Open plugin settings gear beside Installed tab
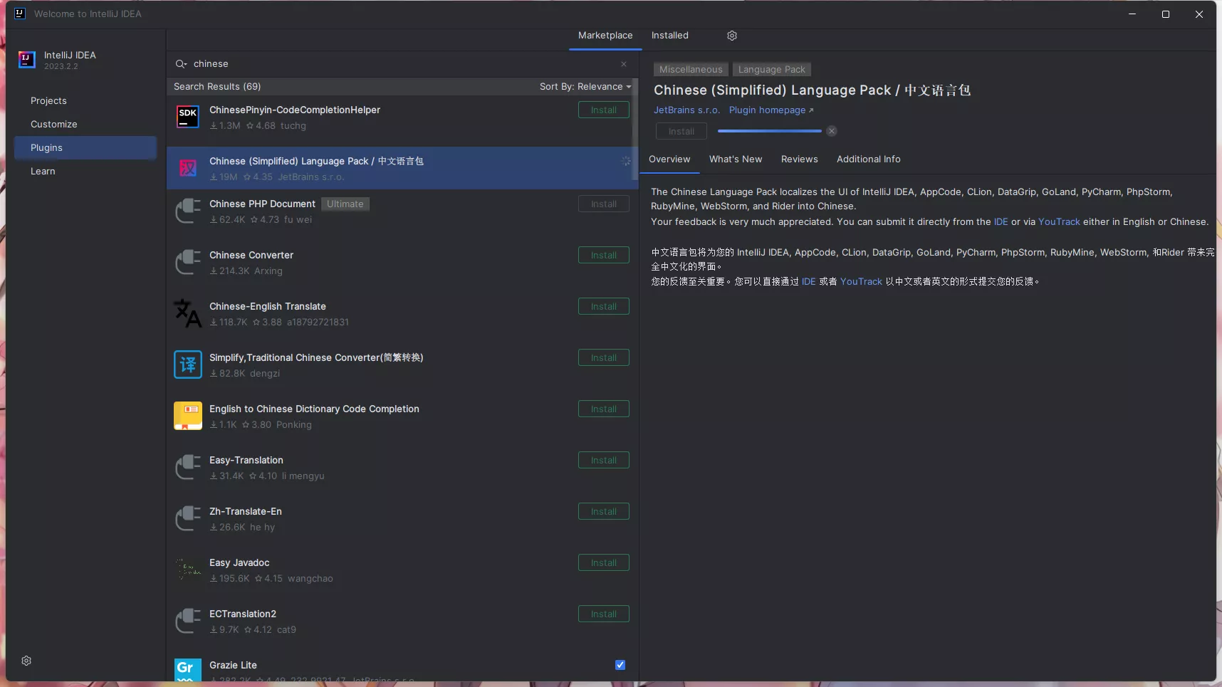This screenshot has height=687, width=1222. [731, 36]
